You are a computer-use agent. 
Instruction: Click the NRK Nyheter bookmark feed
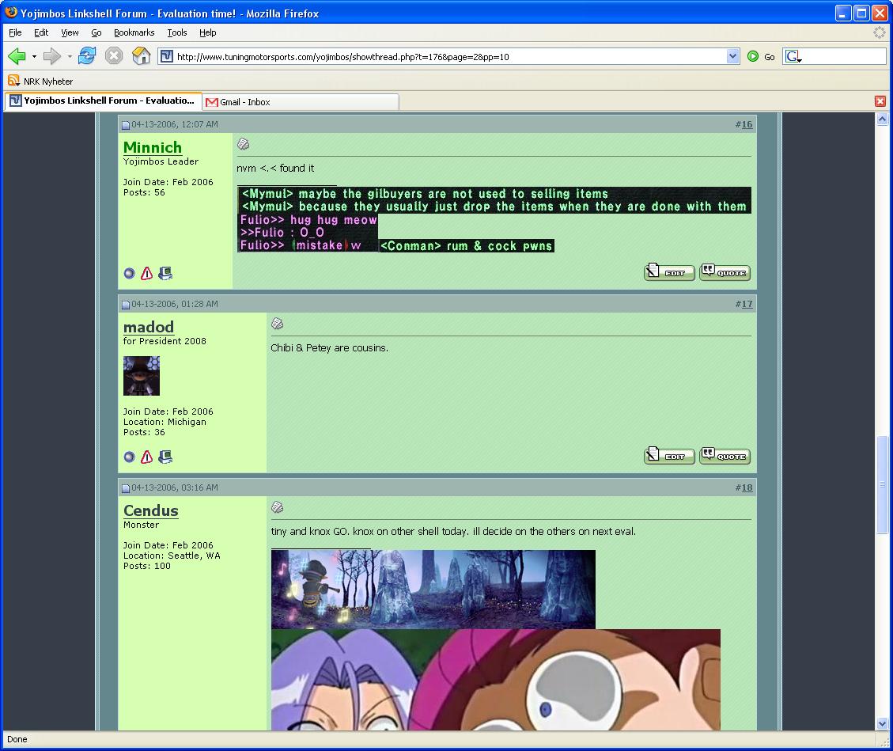(x=47, y=82)
